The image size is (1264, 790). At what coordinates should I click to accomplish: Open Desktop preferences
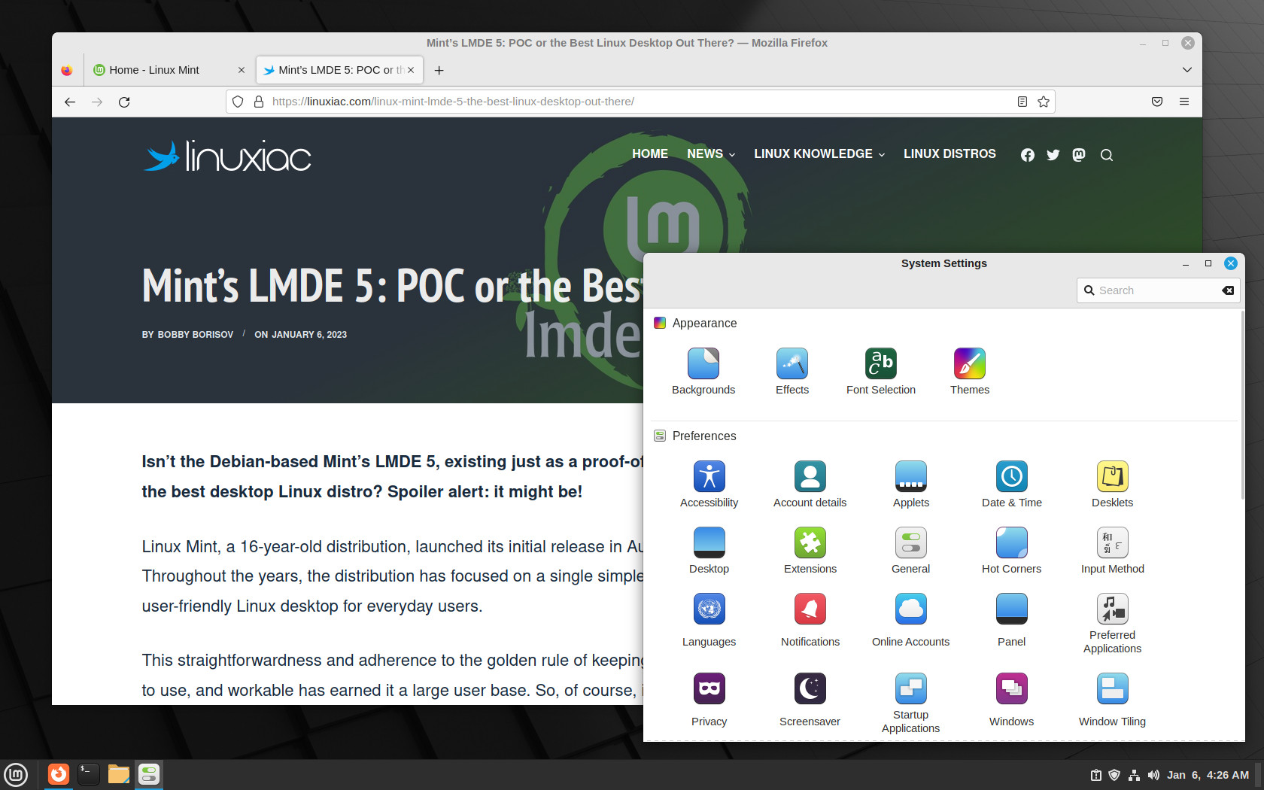(709, 551)
